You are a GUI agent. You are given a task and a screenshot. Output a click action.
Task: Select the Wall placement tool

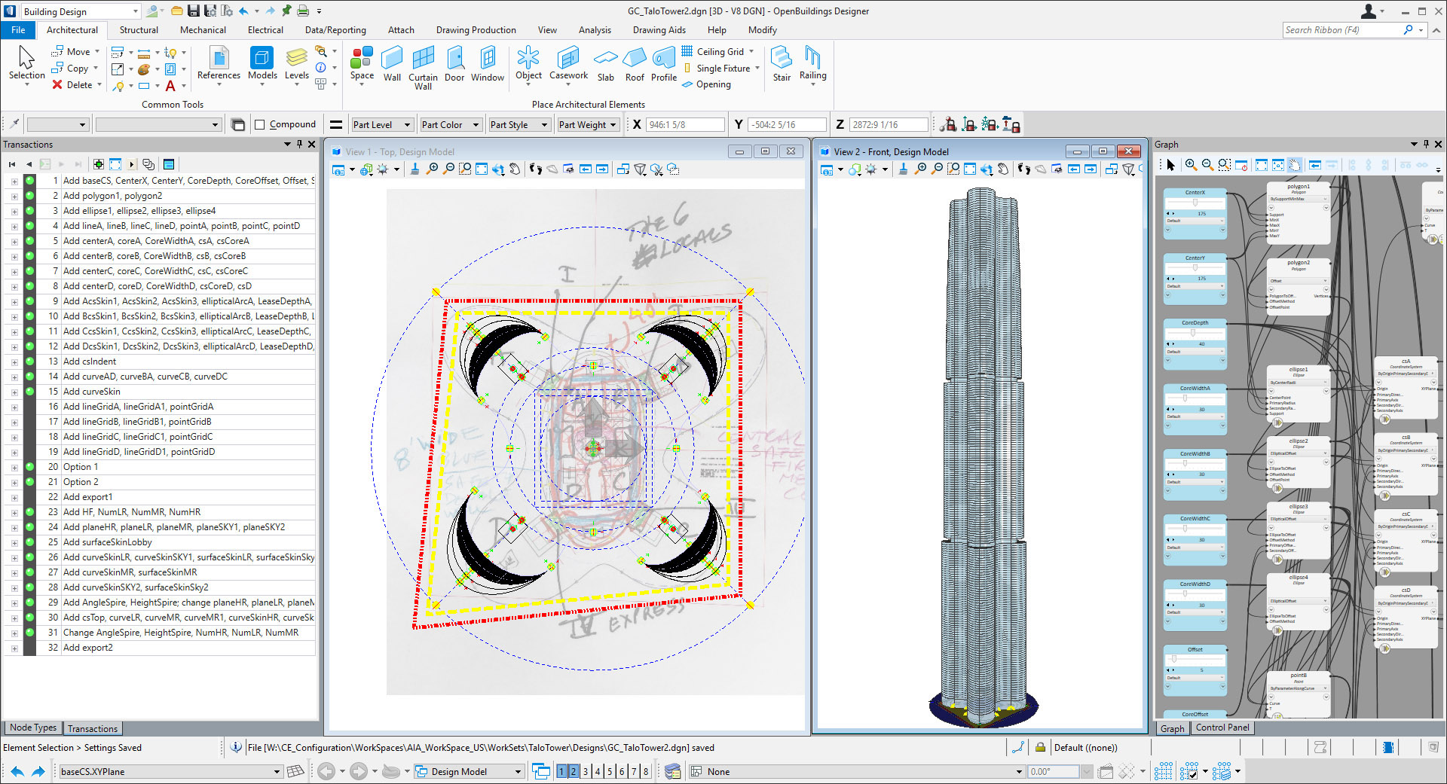coord(392,63)
